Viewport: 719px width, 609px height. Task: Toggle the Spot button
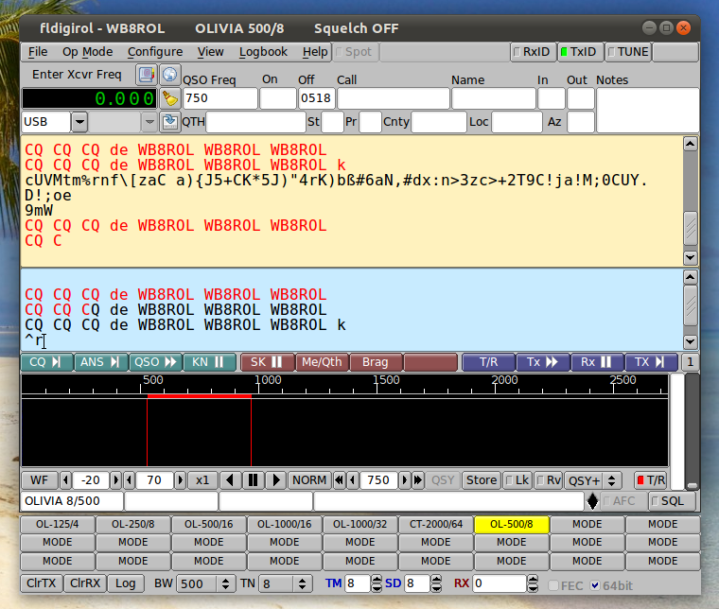pyautogui.click(x=357, y=52)
